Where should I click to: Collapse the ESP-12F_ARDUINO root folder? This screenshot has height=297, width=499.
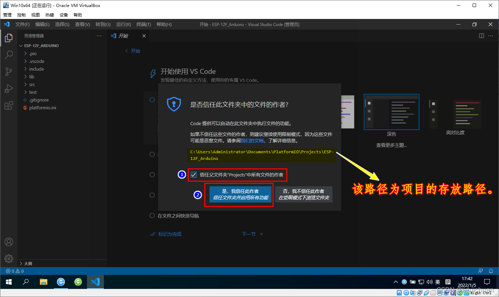[x=62, y=46]
